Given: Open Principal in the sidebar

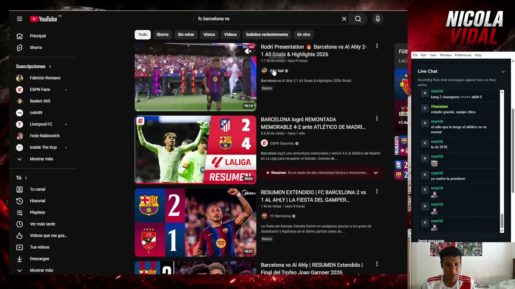Looking at the screenshot, I should coord(38,36).
